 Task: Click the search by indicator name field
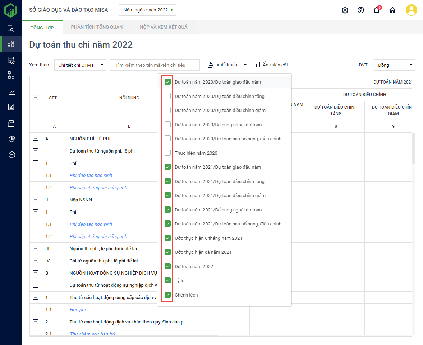[155, 65]
